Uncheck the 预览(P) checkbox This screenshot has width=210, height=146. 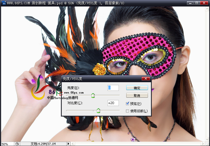coord(128,104)
